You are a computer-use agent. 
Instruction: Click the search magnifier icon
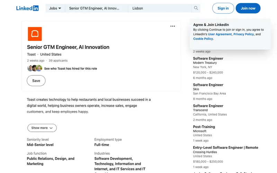coord(196,8)
